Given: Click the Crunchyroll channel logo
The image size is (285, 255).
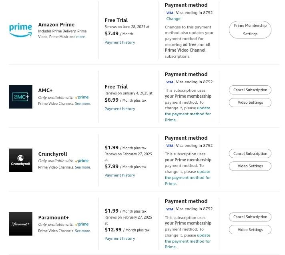Looking at the screenshot, I should pos(20,160).
